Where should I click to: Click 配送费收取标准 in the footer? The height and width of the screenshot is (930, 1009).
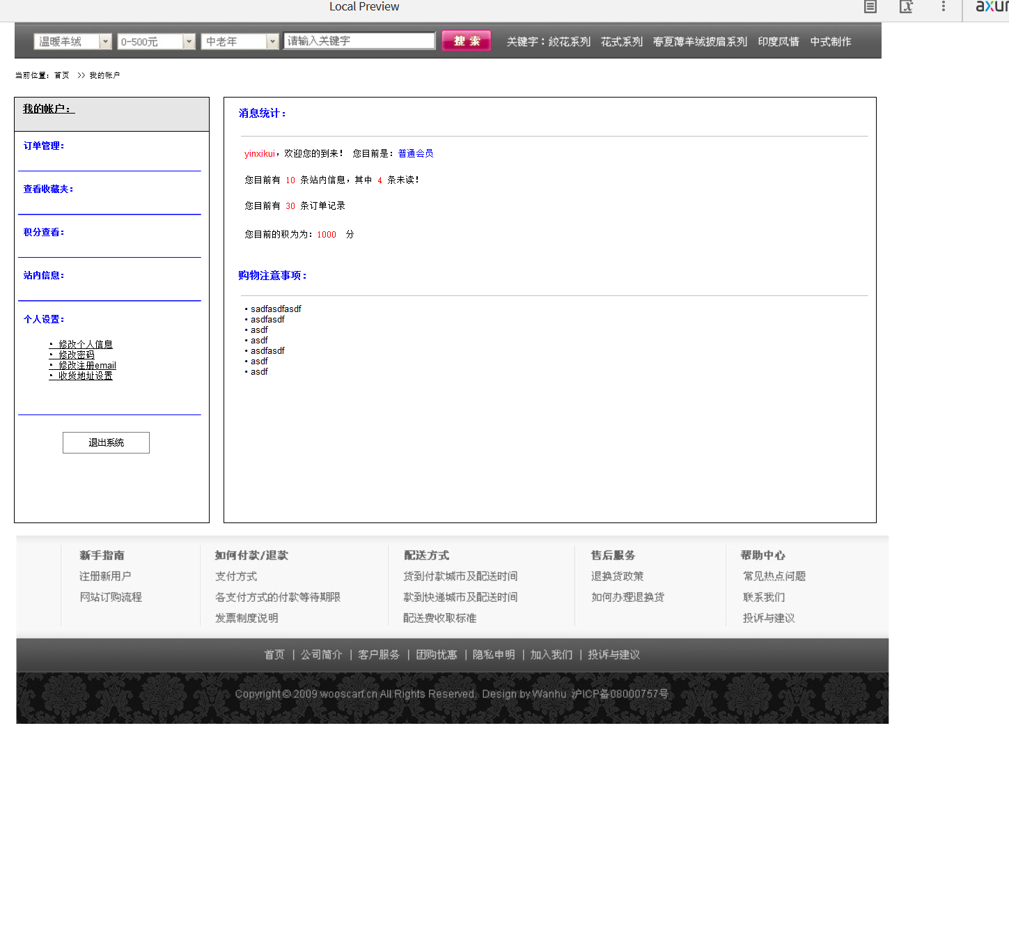440,618
